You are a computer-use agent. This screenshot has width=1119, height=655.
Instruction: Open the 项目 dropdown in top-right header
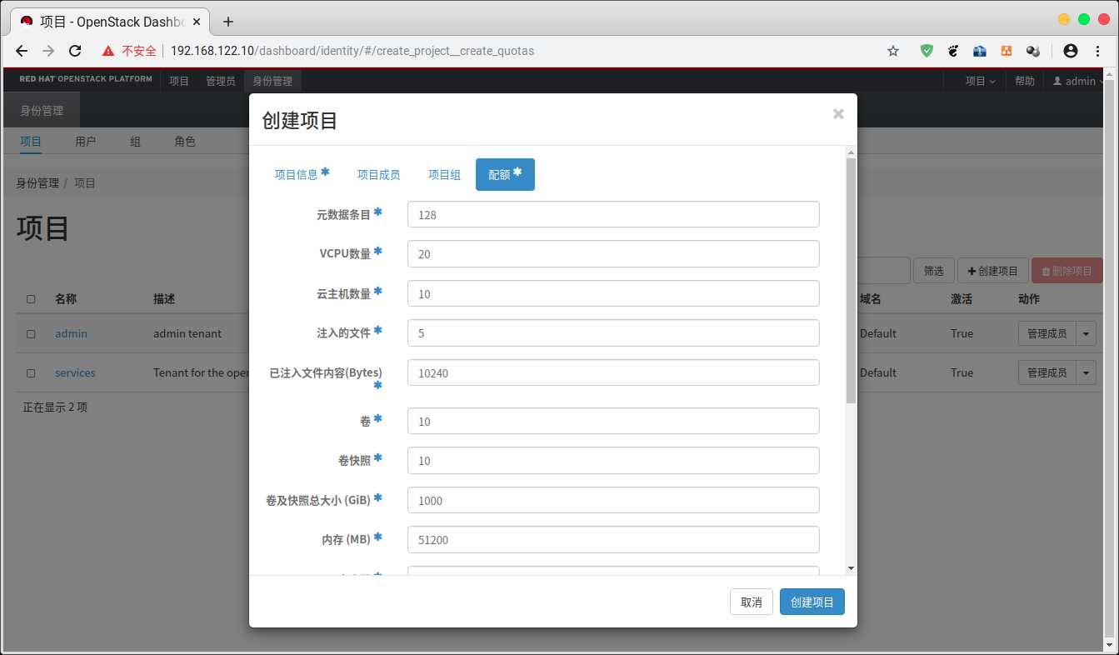981,81
